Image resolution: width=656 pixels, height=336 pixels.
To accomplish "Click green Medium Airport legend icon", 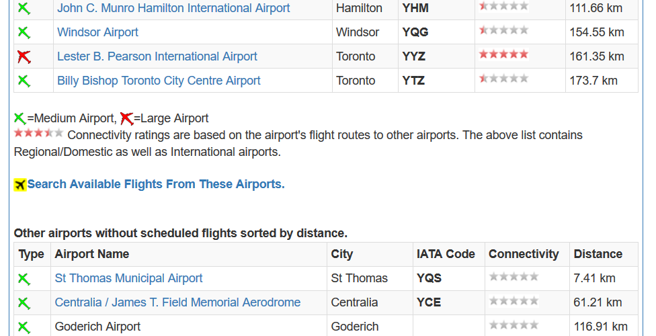I will click(x=20, y=118).
